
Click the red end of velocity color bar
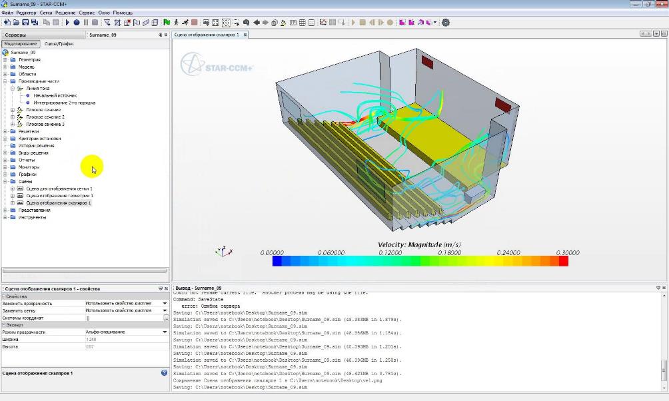[x=563, y=261]
